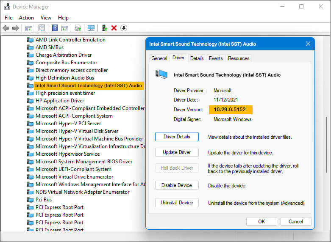Open the View menu

[x=46, y=18]
